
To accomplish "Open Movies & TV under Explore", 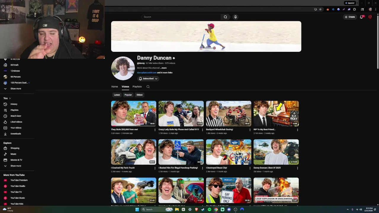I will pos(16,160).
